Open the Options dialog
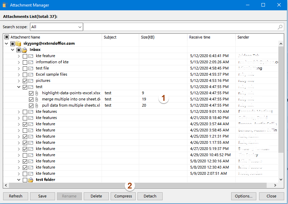 (x=244, y=196)
